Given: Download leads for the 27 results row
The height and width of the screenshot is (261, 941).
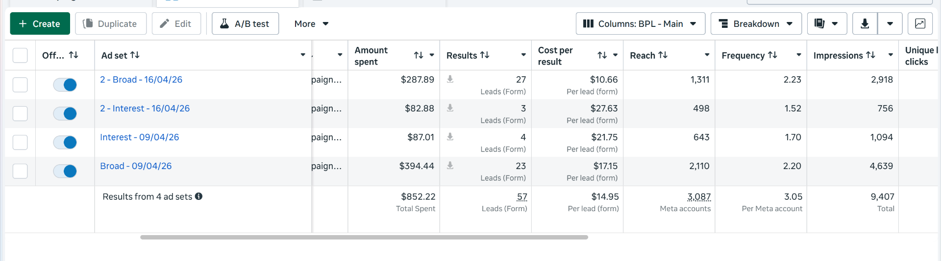Looking at the screenshot, I should coord(450,79).
